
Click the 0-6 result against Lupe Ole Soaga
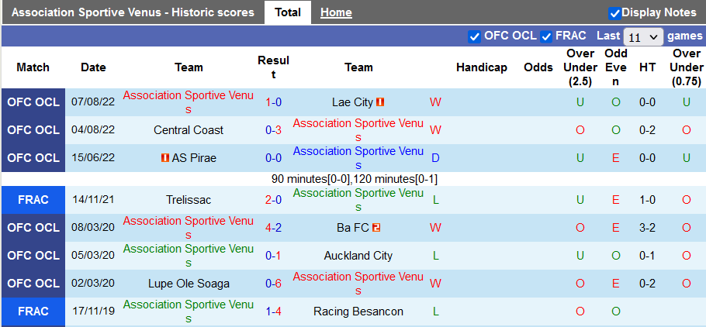point(273,284)
